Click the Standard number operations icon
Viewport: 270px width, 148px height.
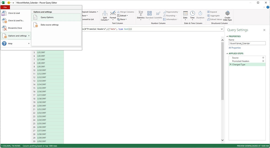click(x=149, y=15)
